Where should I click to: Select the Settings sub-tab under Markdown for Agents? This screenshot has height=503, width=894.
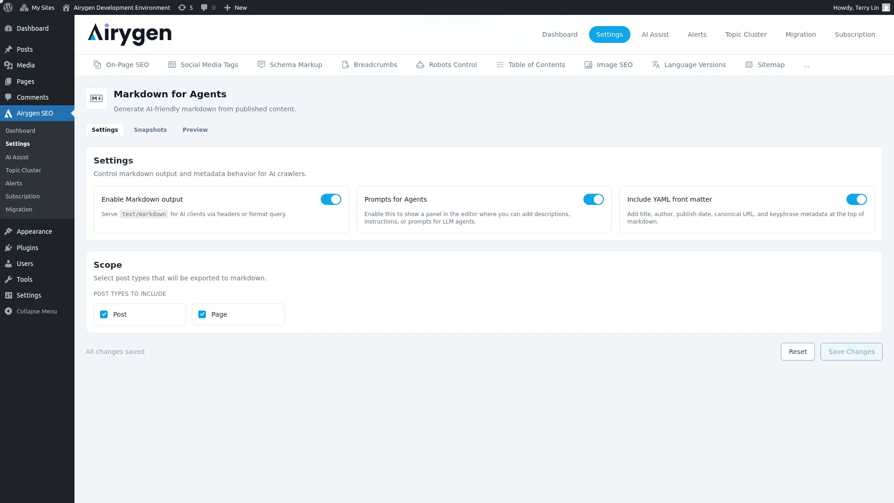[105, 130]
